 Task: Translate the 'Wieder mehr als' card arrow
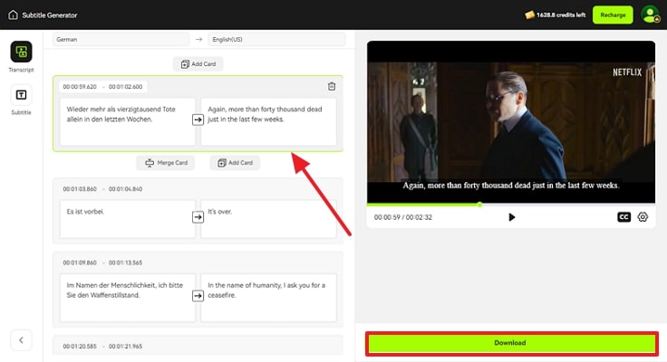tap(198, 119)
